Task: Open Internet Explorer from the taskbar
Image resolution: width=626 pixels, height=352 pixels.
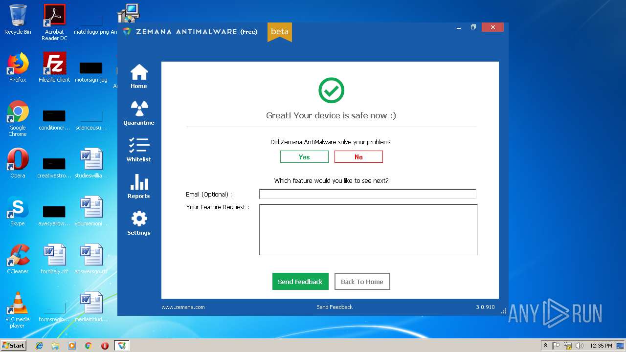Action: pyautogui.click(x=39, y=346)
